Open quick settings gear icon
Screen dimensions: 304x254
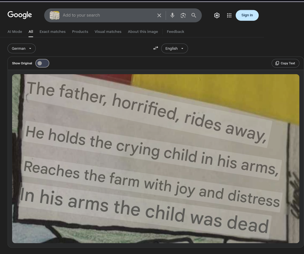click(217, 15)
